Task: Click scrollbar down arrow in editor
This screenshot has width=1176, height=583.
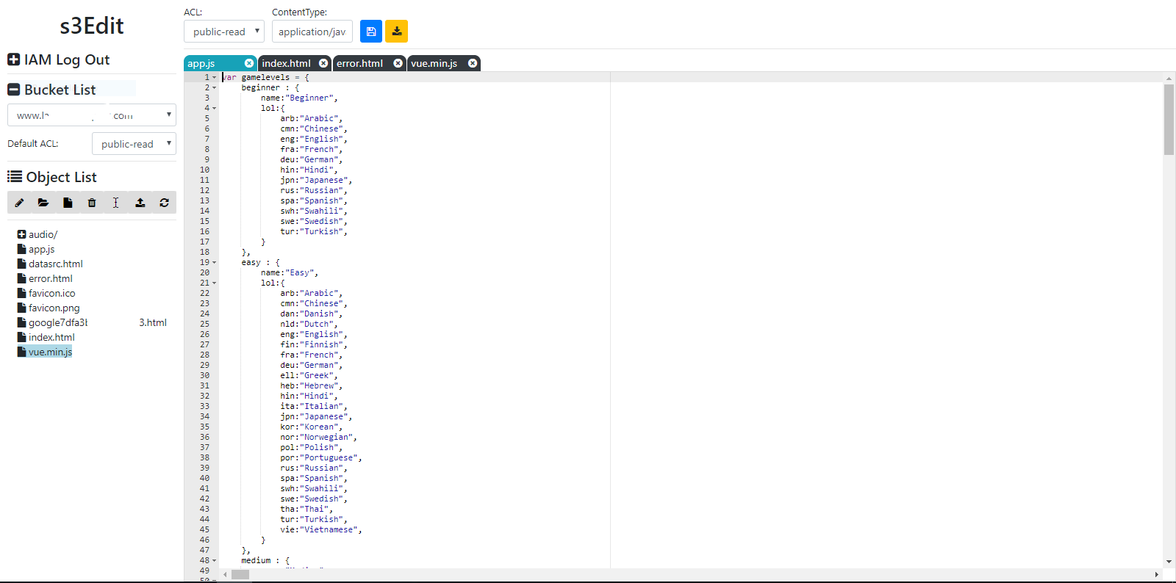Action: click(x=1169, y=562)
